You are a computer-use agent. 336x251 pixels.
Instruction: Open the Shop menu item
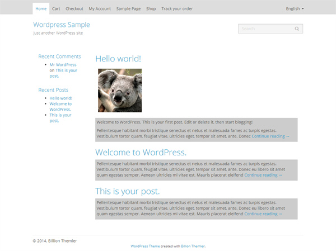point(151,9)
